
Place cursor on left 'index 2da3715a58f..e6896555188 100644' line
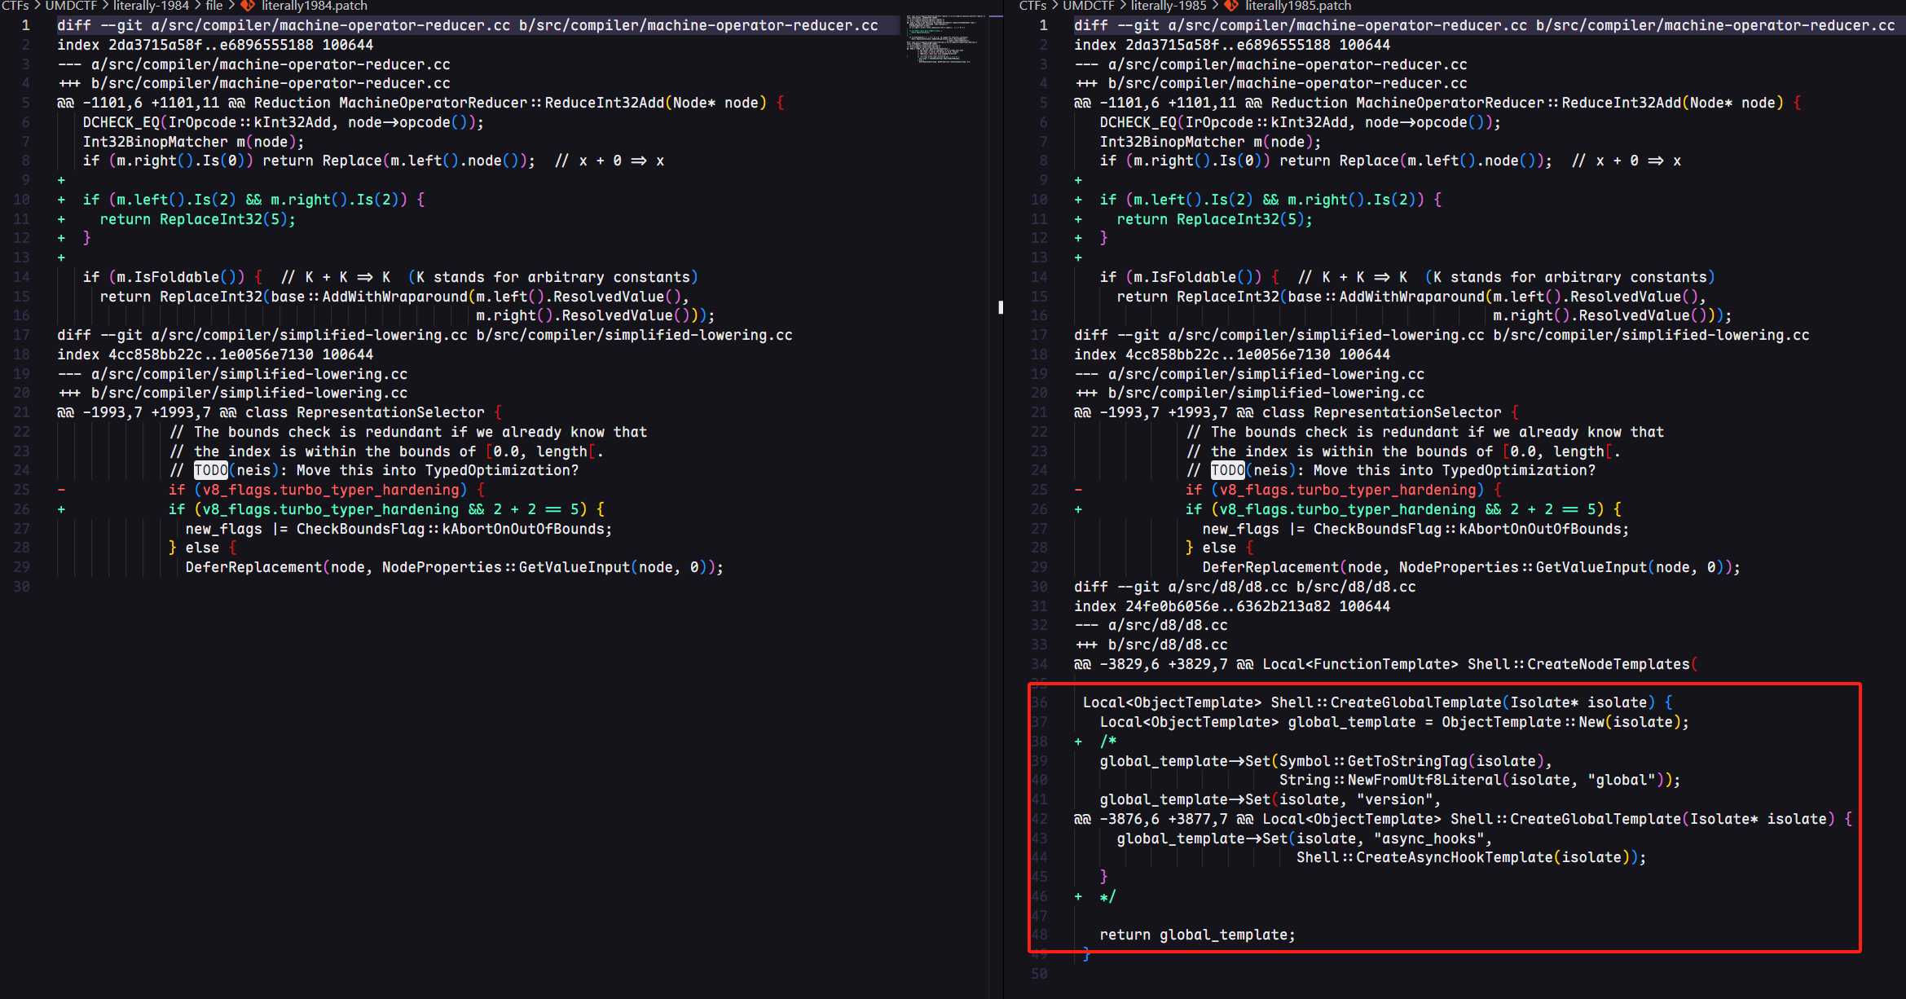click(x=215, y=45)
